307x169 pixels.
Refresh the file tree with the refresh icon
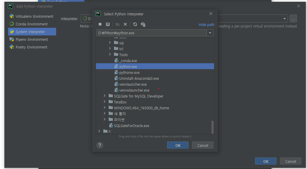point(135,24)
